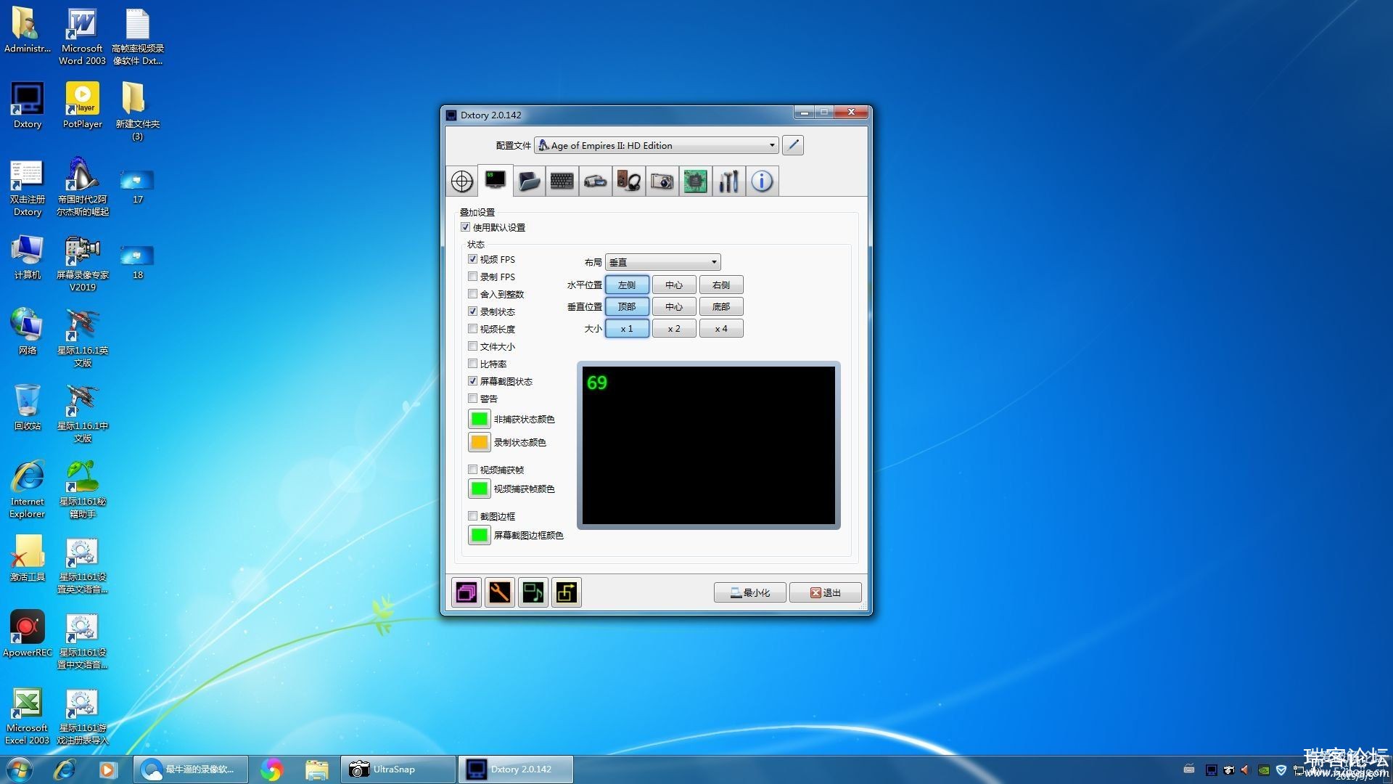The image size is (1393, 784).
Task: Enable 截图边框 checkbox
Action: (473, 516)
